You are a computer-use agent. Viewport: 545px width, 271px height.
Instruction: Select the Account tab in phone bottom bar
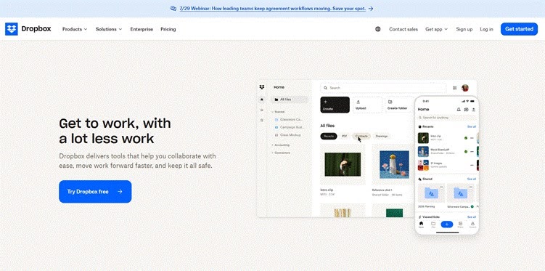coord(472,225)
